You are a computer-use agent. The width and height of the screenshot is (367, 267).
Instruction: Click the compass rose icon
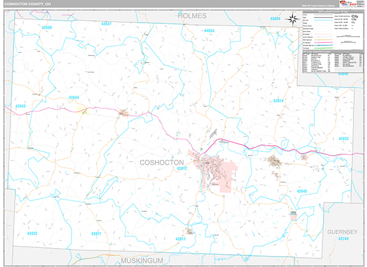pyautogui.click(x=292, y=19)
